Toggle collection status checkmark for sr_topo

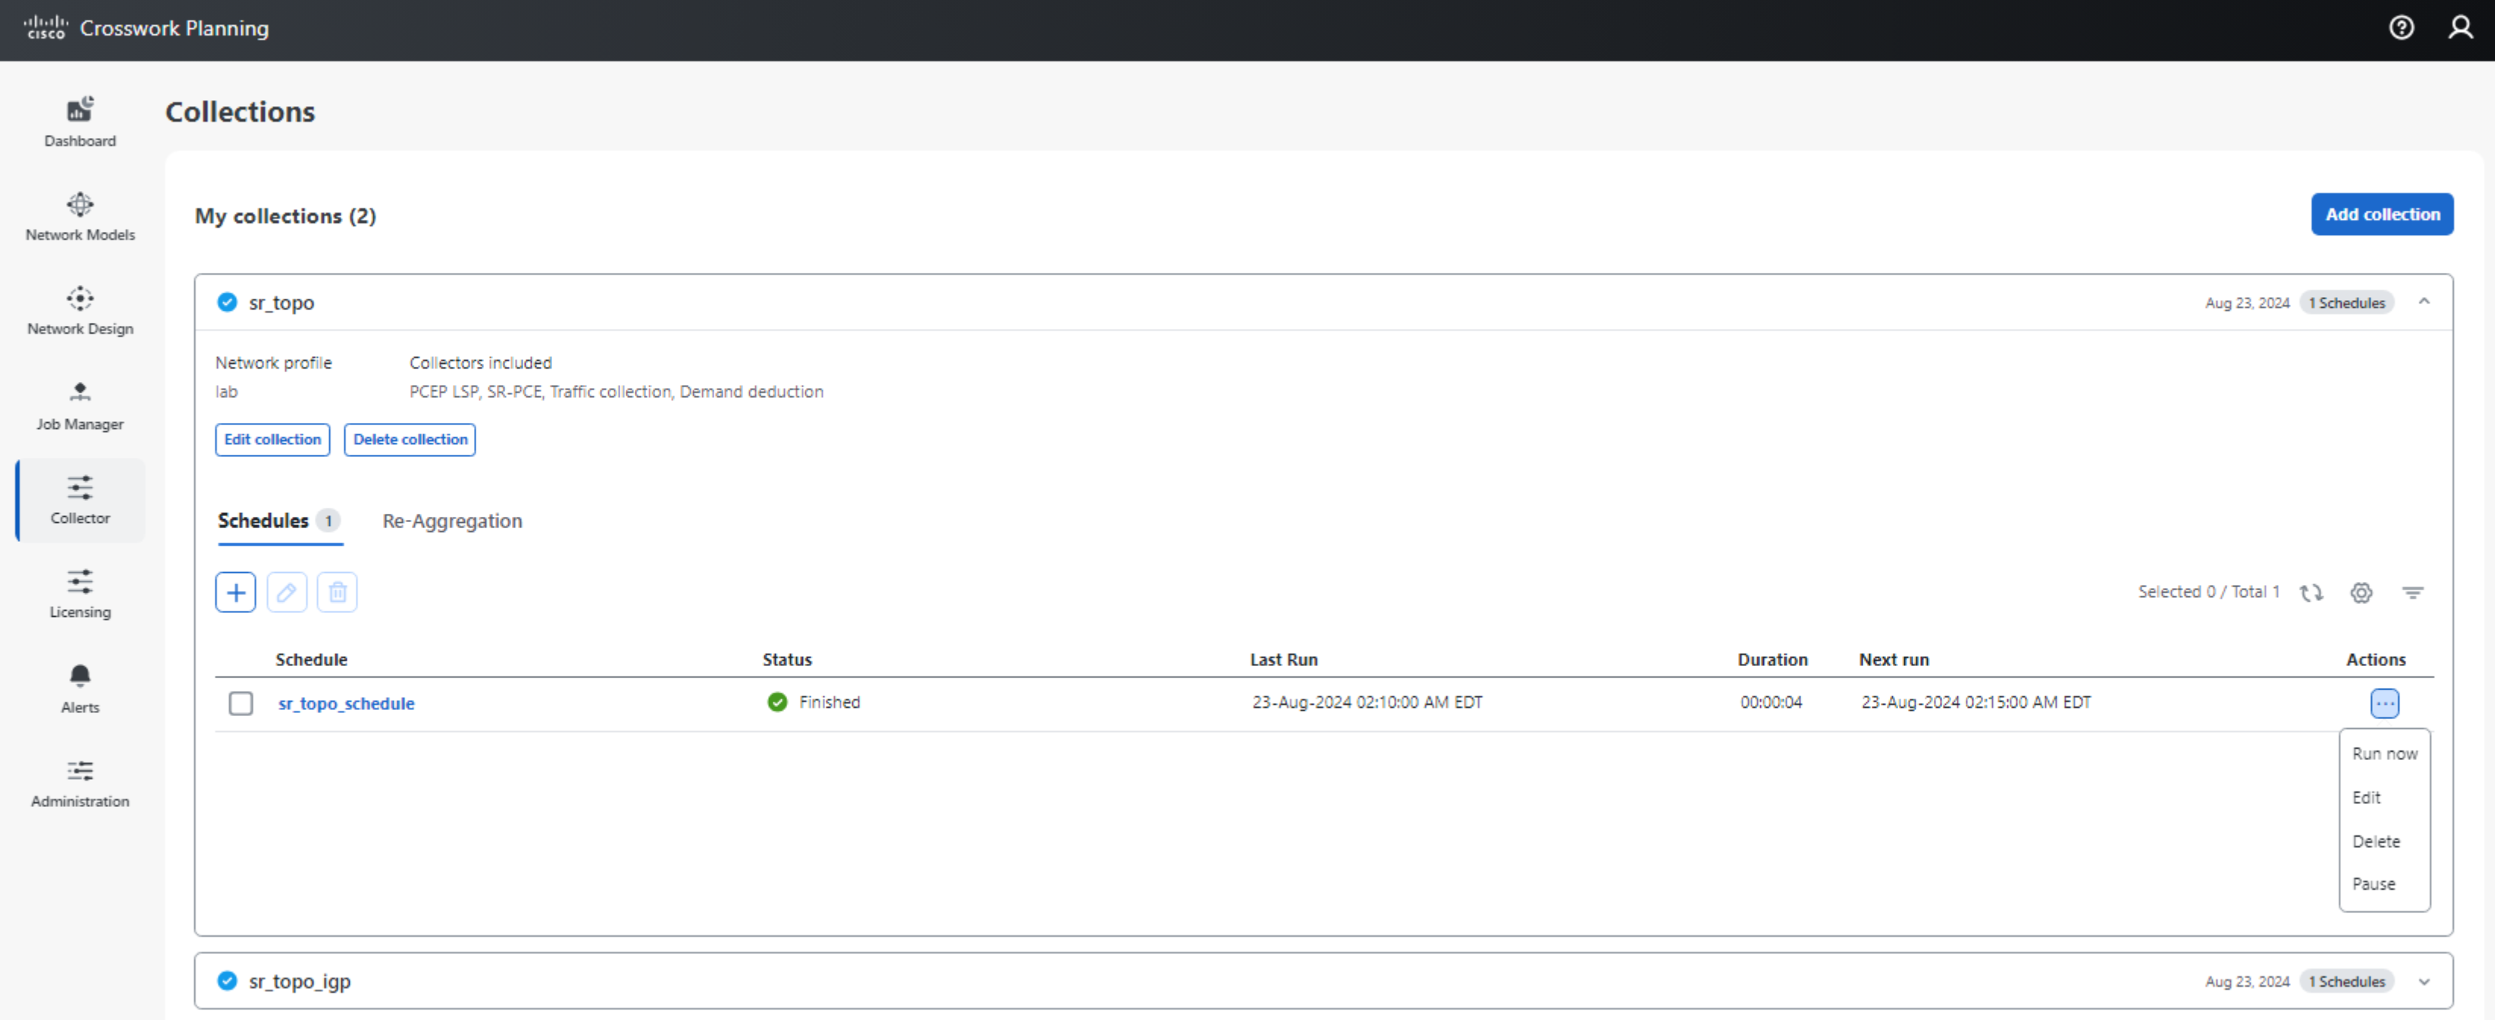coord(229,302)
